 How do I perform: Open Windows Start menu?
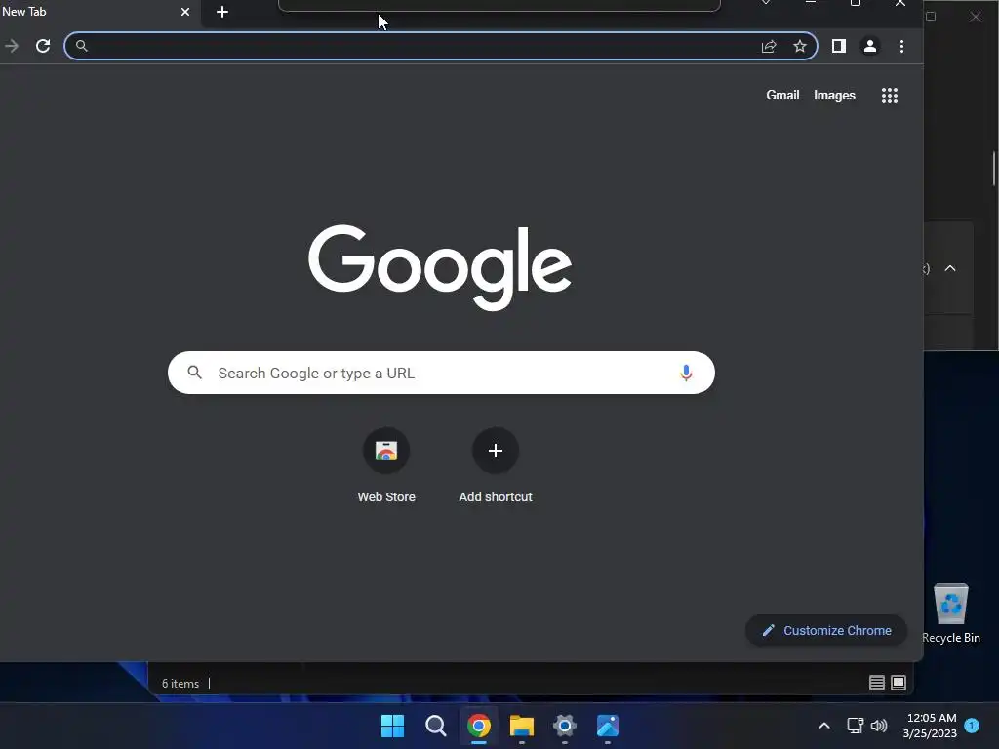tap(392, 726)
